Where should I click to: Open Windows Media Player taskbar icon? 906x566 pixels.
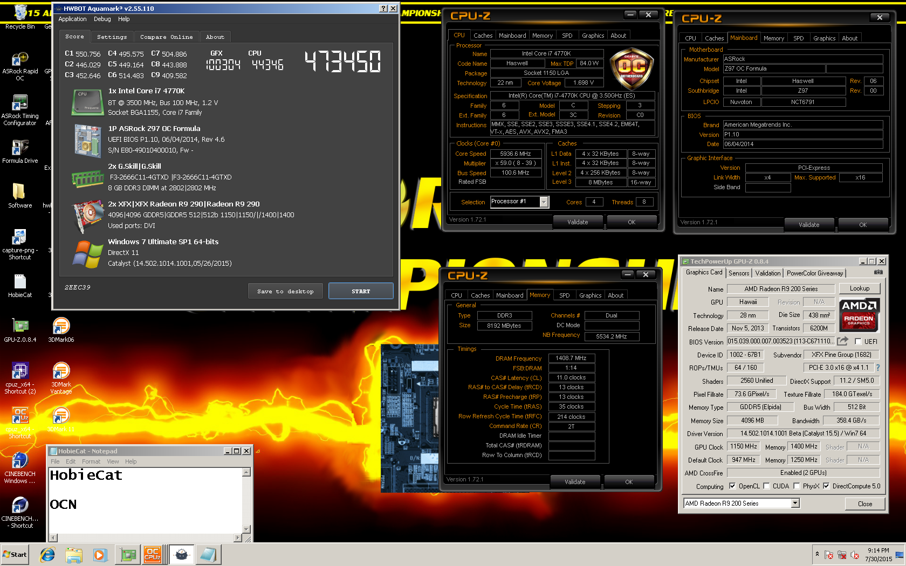[100, 555]
